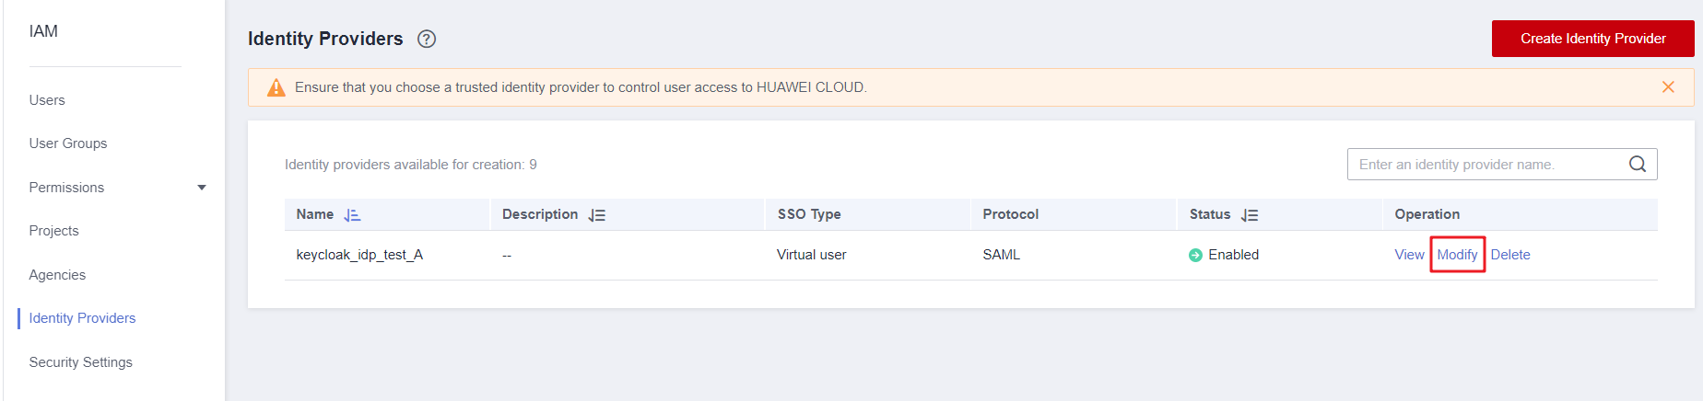The image size is (1703, 401).
Task: View the keycloak_idp_test_A provider
Action: [x=1409, y=255]
